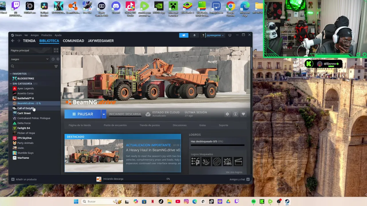The width and height of the screenshot is (367, 206).
Task: Open Elgato Camera Hub desktop shortcut
Action: [x=101, y=9]
